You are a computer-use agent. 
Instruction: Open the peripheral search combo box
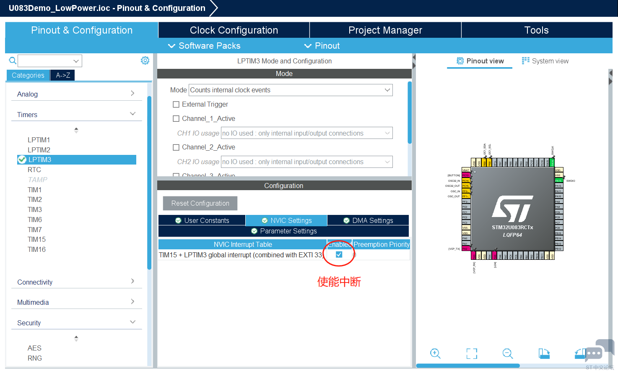tap(50, 61)
